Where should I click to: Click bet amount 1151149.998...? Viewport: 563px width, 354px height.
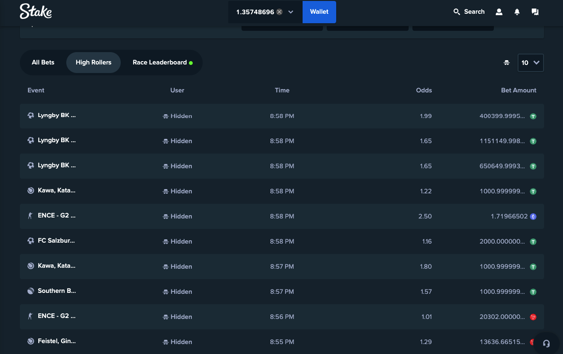click(502, 141)
